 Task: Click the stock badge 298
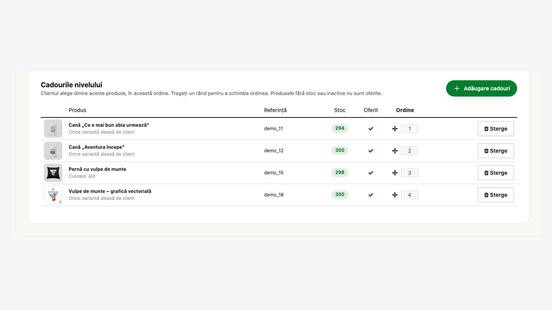(x=340, y=173)
